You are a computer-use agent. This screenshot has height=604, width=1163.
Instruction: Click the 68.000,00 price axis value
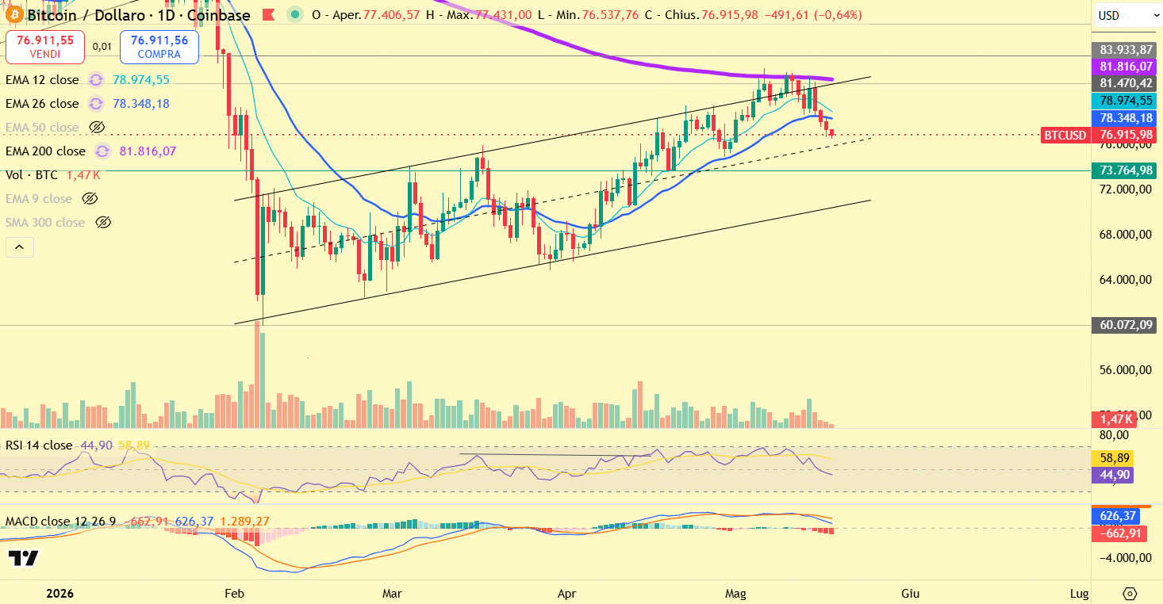pyautogui.click(x=1125, y=235)
